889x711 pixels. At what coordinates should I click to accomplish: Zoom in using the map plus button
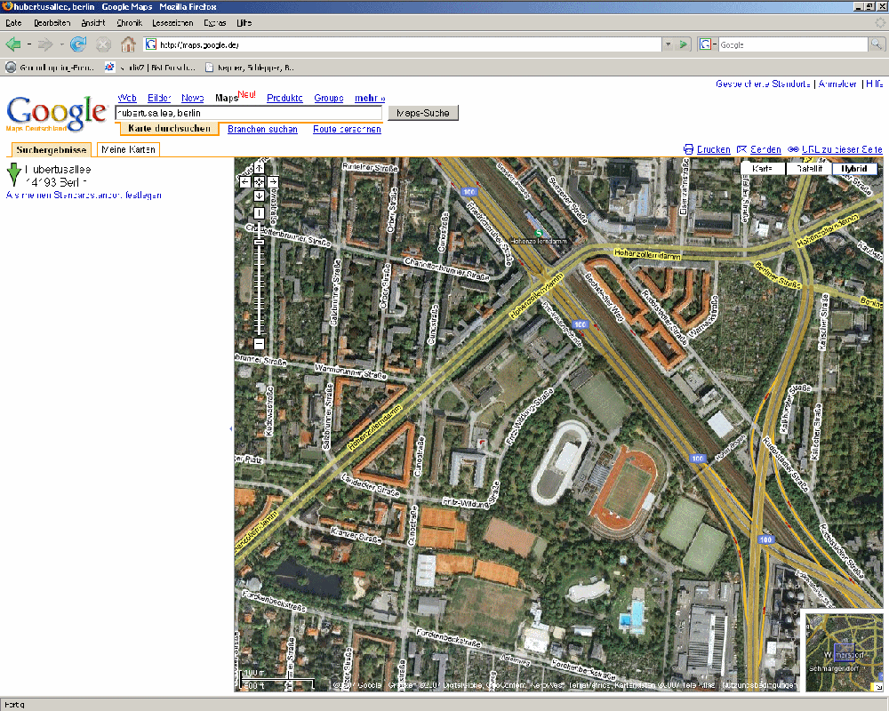(259, 213)
